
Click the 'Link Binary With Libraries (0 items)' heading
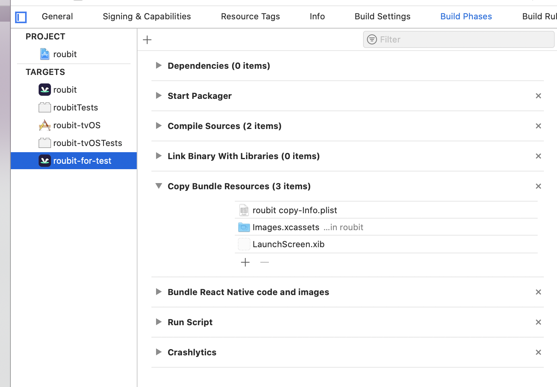coord(244,156)
